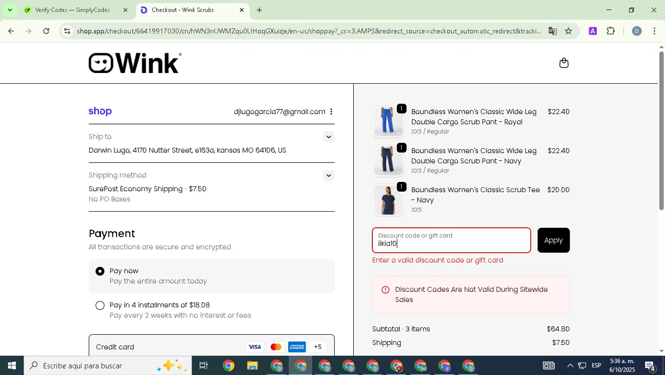Open the tab search dropdown
Screen dimensions: 665x375
[x=10, y=10]
